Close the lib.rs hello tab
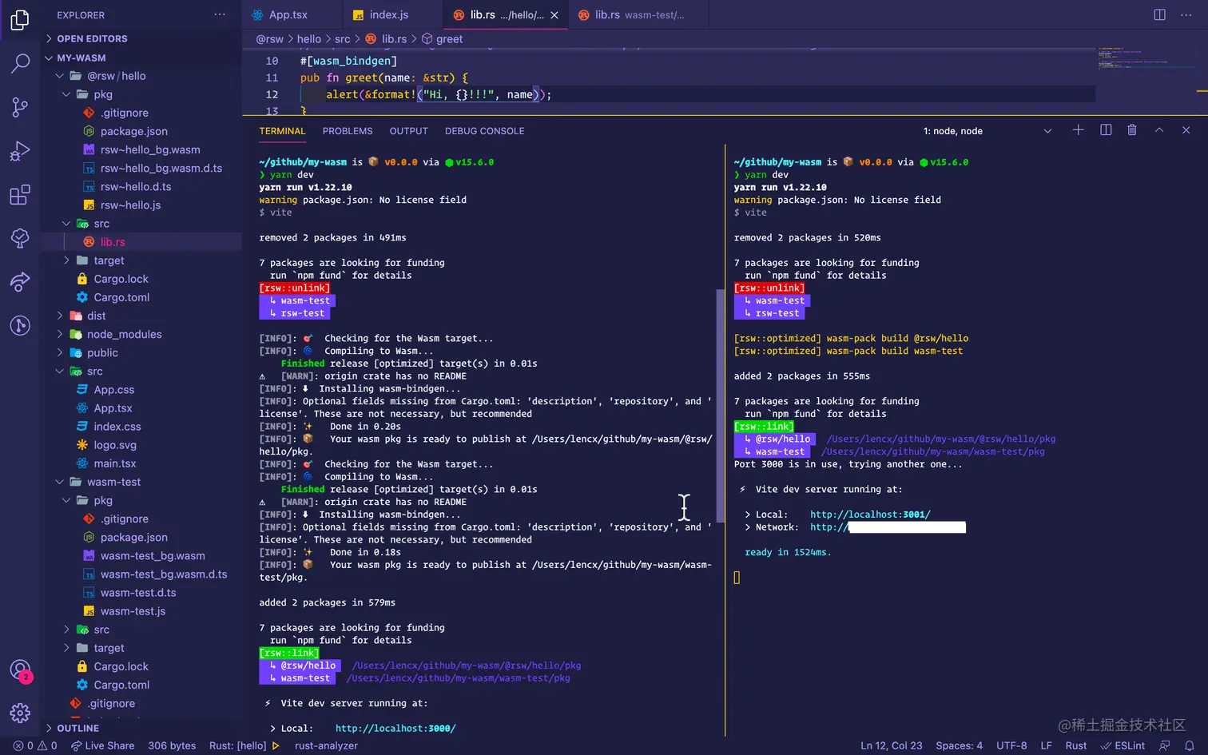1208x755 pixels. (x=554, y=15)
